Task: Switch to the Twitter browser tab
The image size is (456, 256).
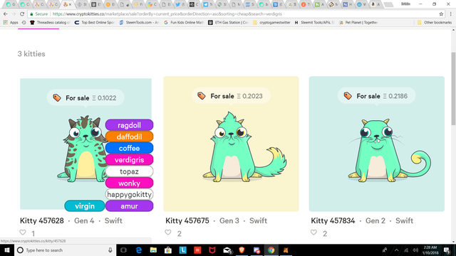Action: [x=180, y=4]
